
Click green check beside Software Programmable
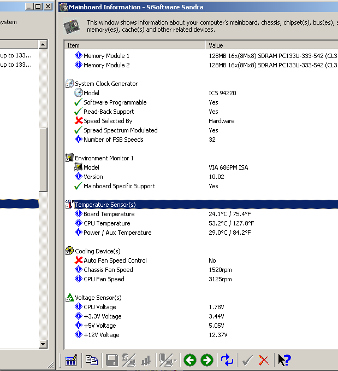(78, 102)
